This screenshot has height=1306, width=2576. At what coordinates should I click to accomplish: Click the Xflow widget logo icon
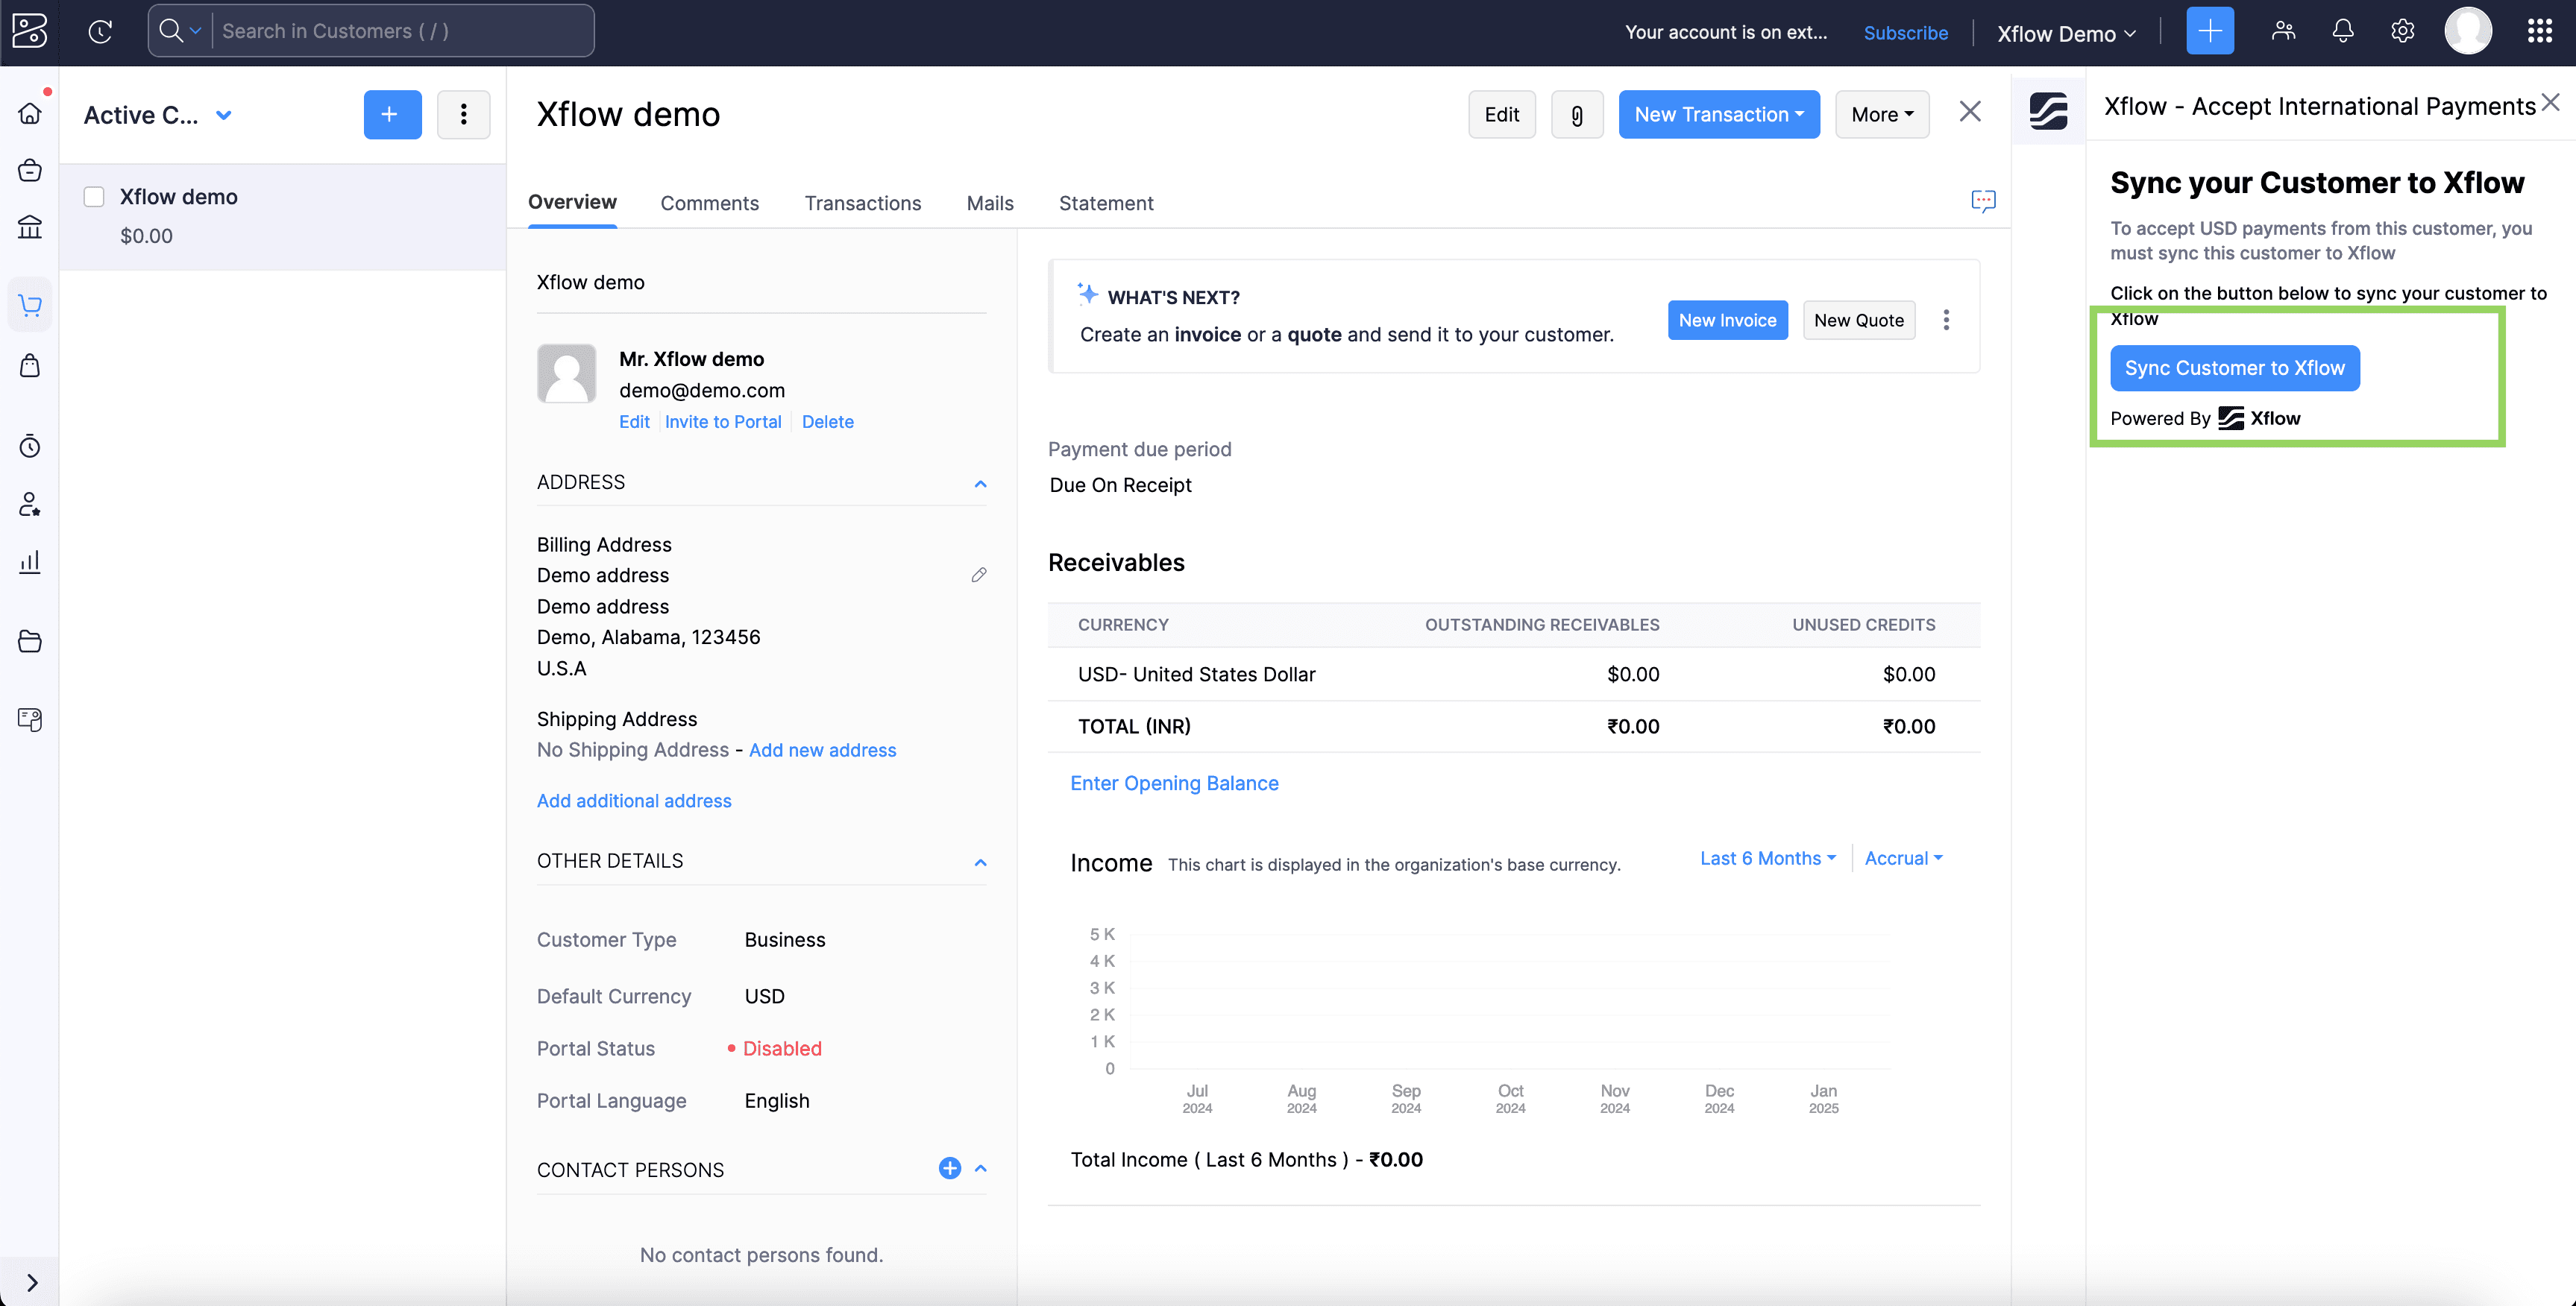(x=2048, y=110)
